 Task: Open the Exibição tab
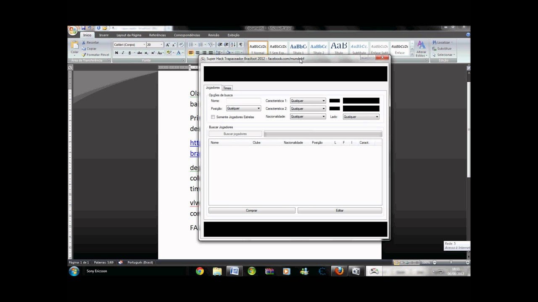(x=233, y=35)
